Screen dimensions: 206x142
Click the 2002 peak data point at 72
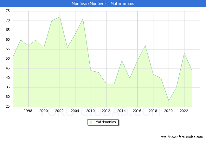pyautogui.click(x=60, y=17)
